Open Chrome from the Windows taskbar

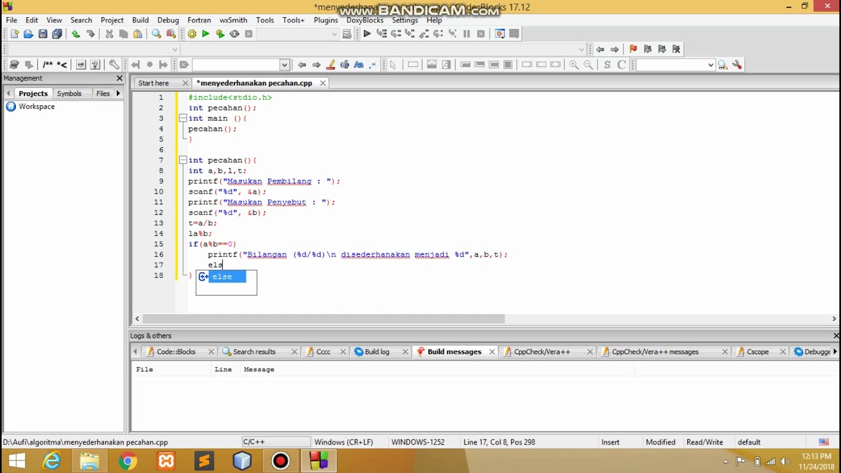[x=127, y=461]
